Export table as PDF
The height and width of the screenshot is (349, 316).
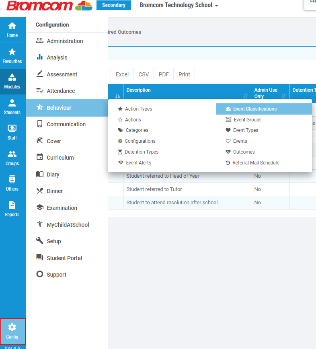point(164,74)
